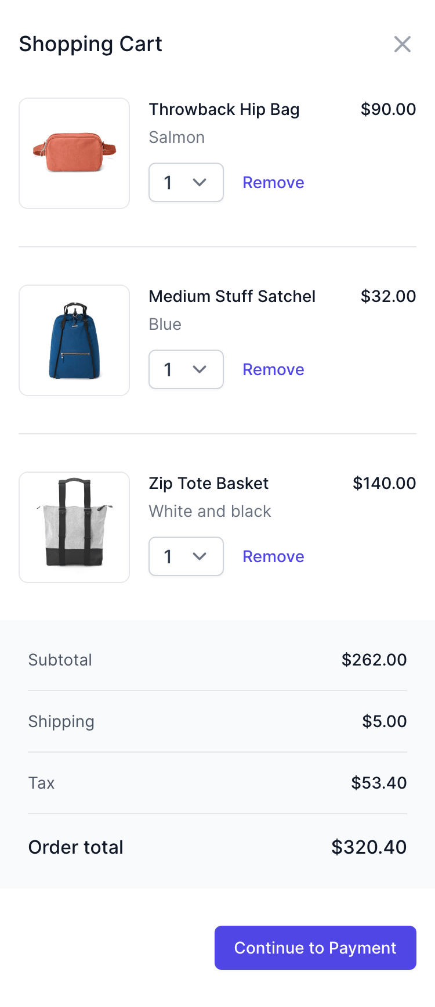Click the Shopping Cart heading
This screenshot has height=1007, width=435.
[90, 44]
